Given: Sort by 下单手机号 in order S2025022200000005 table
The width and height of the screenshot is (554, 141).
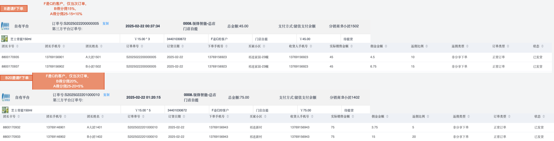Looking at the screenshot, I should (x=227, y=46).
